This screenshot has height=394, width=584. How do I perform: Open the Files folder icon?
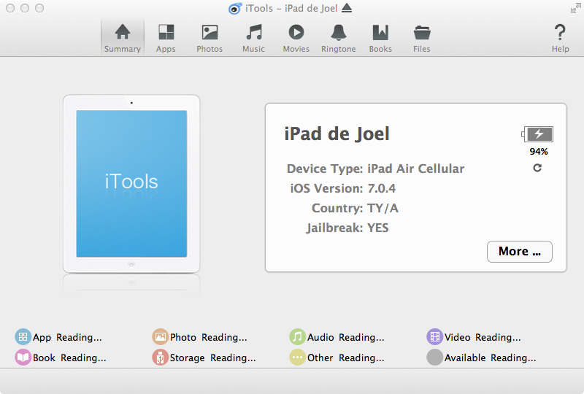coord(422,33)
